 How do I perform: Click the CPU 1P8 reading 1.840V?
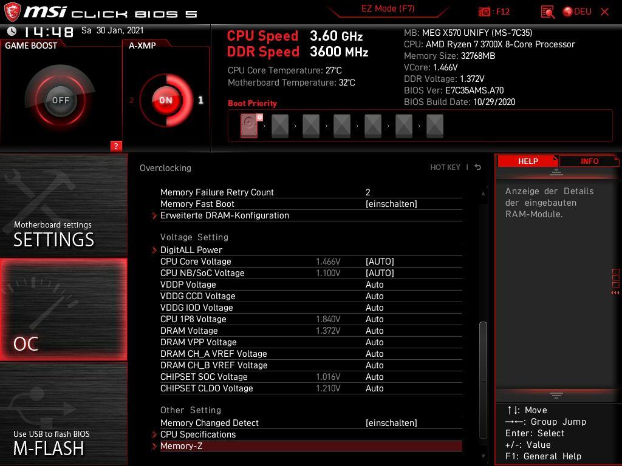[x=328, y=319]
